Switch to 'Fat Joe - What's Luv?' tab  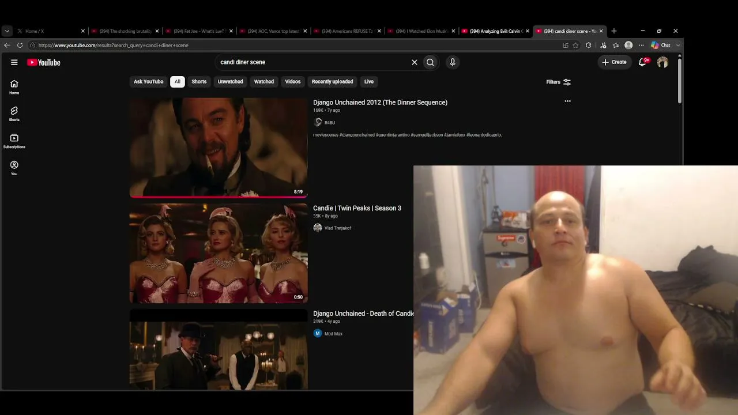[x=199, y=31]
